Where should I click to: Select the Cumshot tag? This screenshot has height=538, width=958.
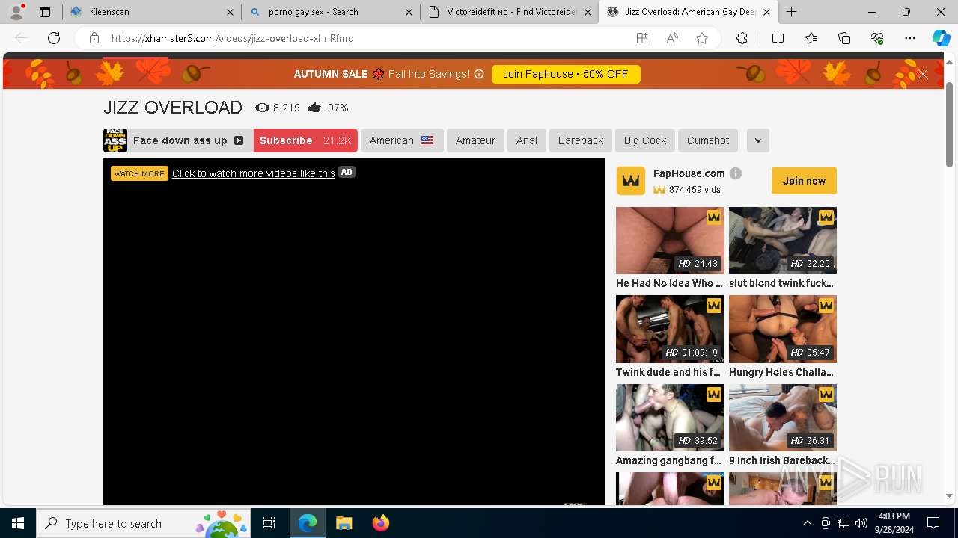coord(708,140)
